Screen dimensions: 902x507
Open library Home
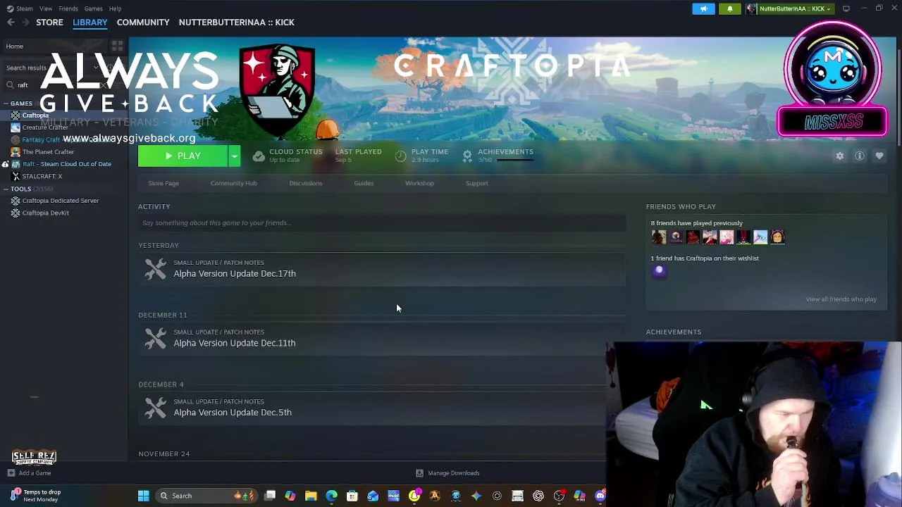pyautogui.click(x=14, y=46)
